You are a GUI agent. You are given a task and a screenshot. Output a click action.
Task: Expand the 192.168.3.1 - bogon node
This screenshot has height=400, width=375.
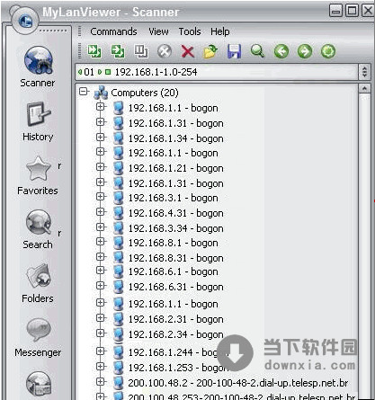(101, 197)
